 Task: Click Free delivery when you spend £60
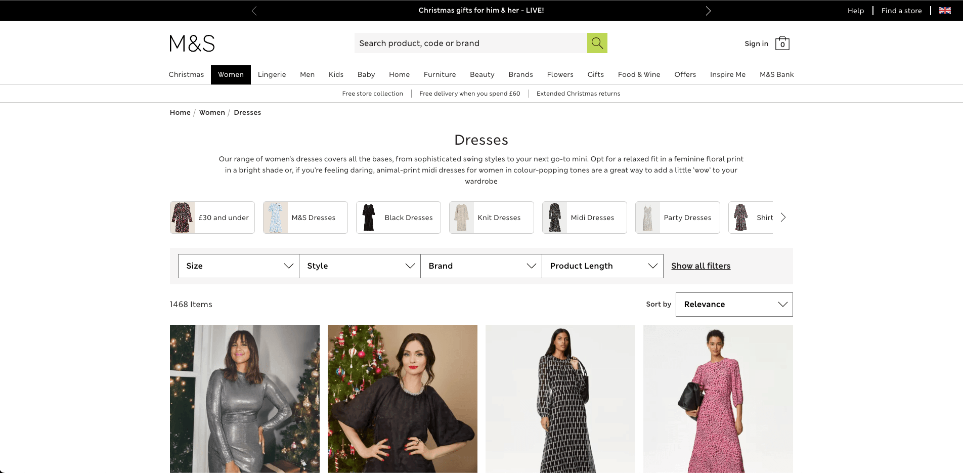tap(469, 94)
